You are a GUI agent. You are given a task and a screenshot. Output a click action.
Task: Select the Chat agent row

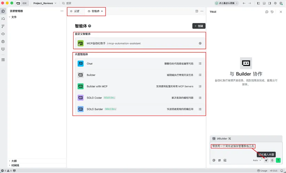(140, 64)
